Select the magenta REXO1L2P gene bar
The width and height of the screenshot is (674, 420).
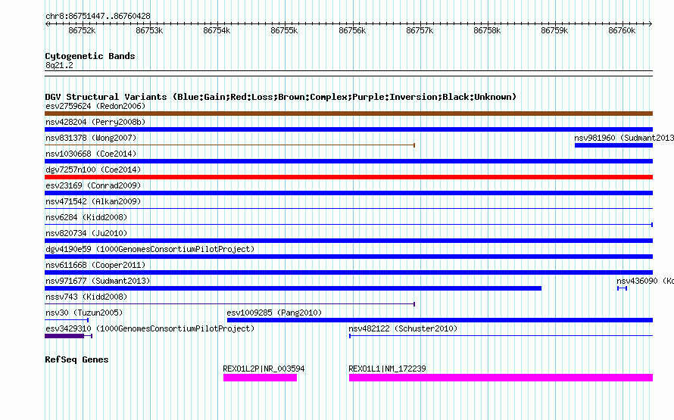point(260,378)
